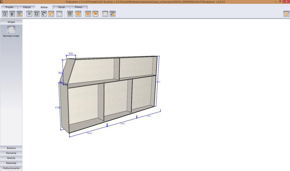Expand the Budowa panel section
Viewport: 290px width, 171px height.
coord(11,148)
